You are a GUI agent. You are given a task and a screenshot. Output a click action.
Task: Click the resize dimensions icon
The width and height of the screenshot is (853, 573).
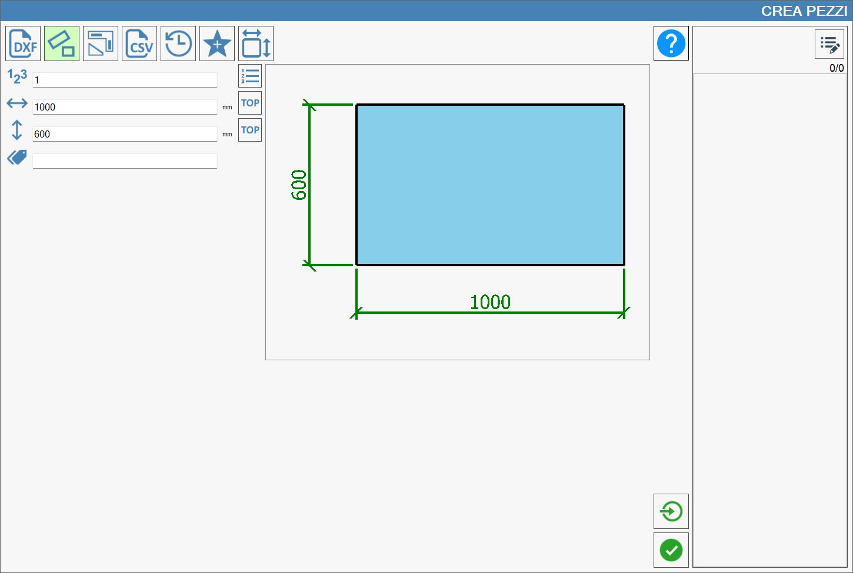[x=256, y=43]
